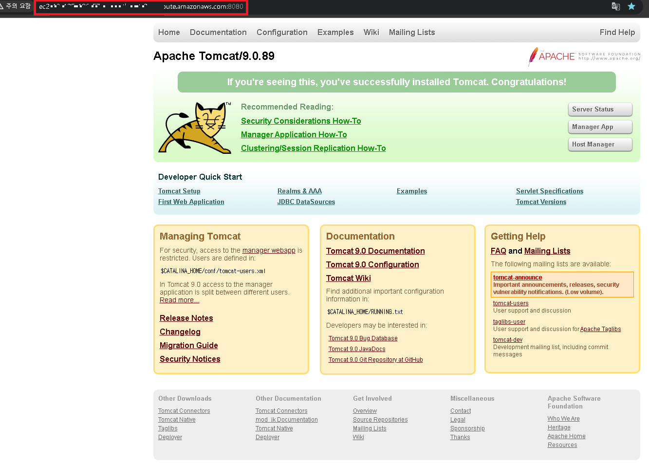This screenshot has width=649, height=463.
Task: Click Find Help in the top bar
Action: (x=617, y=32)
